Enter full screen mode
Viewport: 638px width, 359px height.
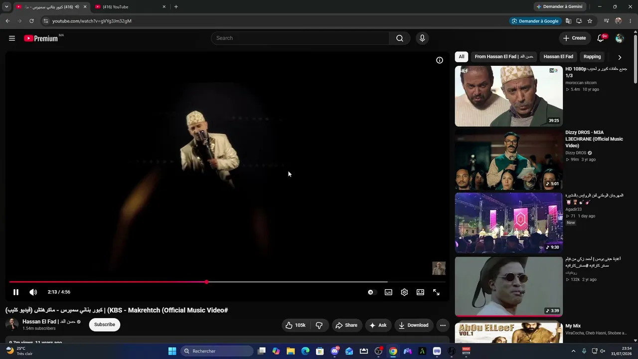(x=436, y=292)
